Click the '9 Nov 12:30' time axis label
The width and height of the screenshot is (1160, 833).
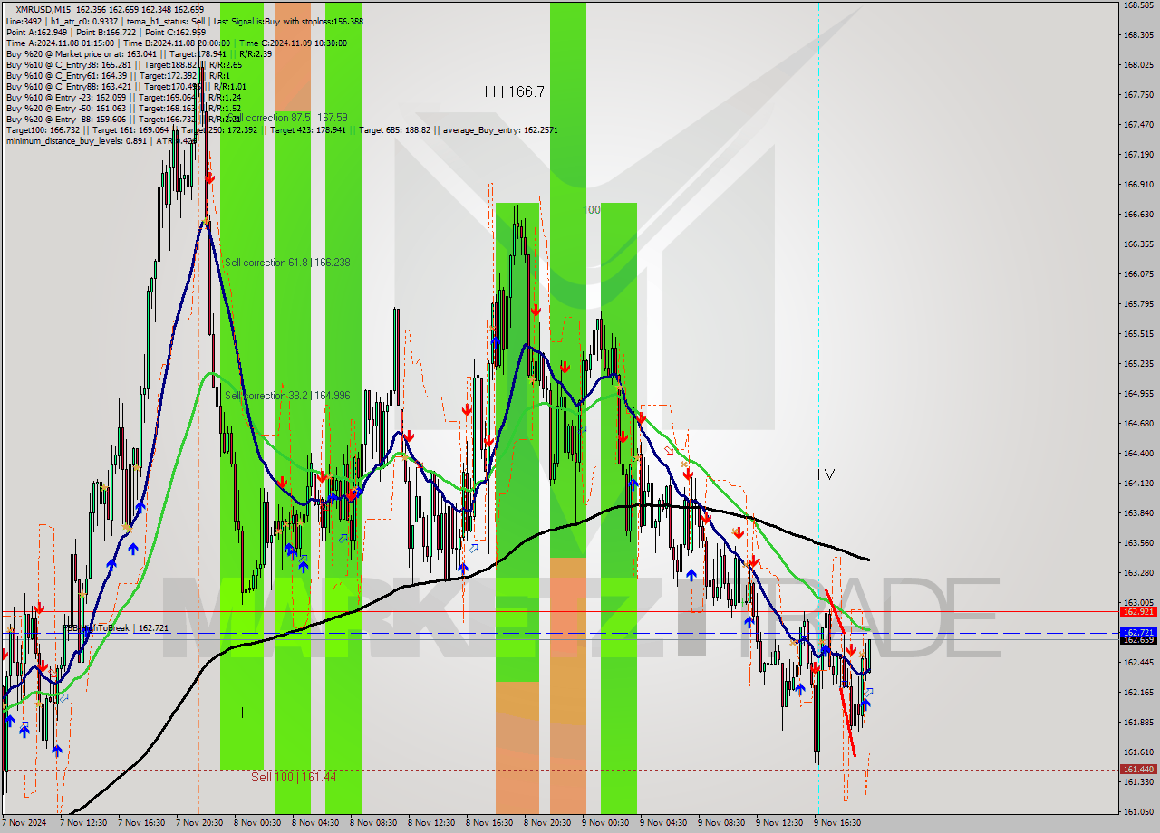coord(779,824)
